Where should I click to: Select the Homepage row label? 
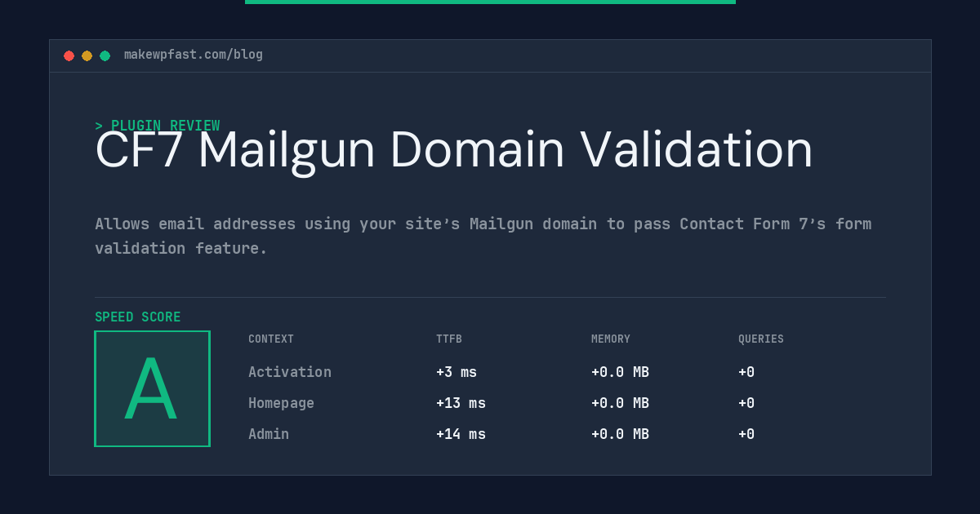281,403
